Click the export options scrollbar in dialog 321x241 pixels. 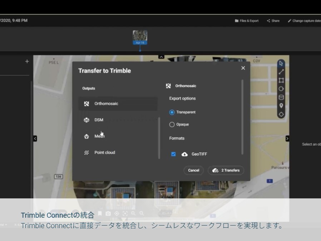coord(242,117)
